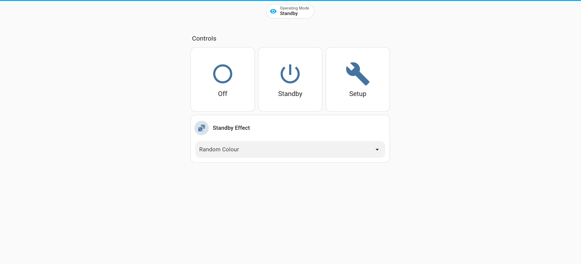Click the Off circle icon

point(222,74)
